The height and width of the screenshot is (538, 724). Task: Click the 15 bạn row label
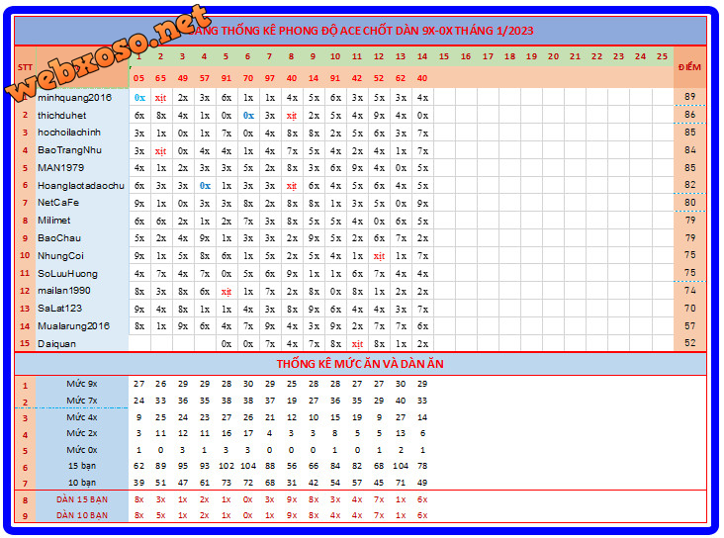point(82,466)
